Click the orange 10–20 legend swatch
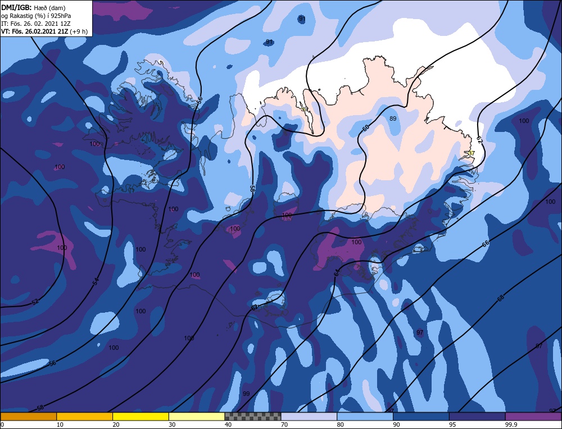The width and height of the screenshot is (562, 429). (85, 416)
